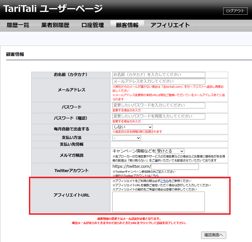This screenshot has width=252, height=242.
Task: Open the 支払い方法 dropdown
Action: click(127, 138)
